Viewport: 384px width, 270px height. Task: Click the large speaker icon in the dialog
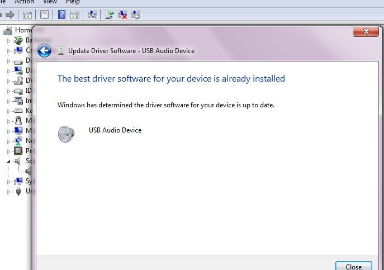[66, 134]
